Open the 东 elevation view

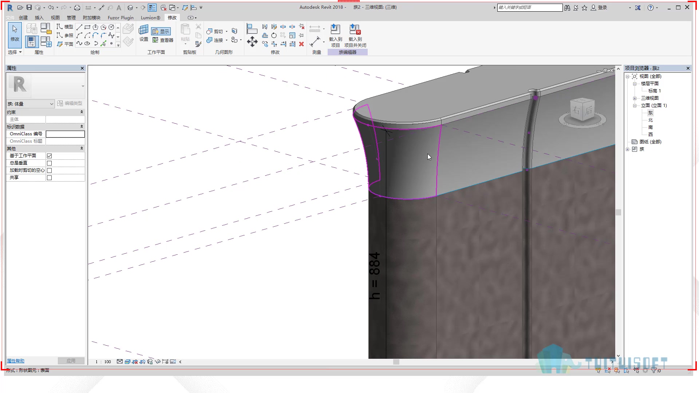(x=651, y=113)
